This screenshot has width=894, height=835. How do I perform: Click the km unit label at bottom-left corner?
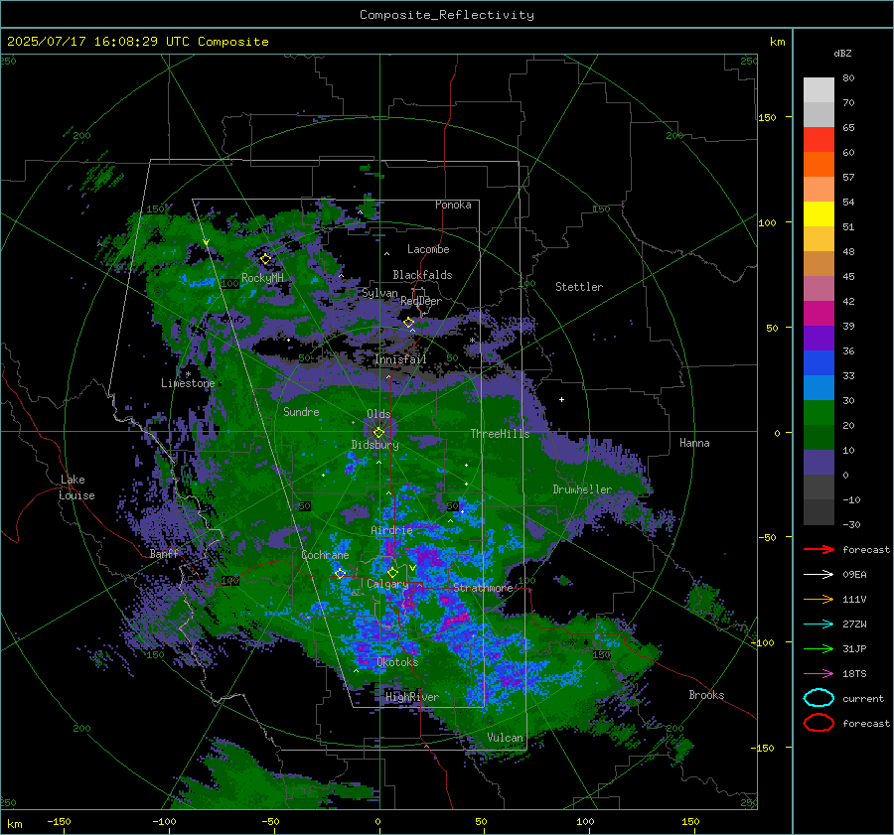click(14, 824)
